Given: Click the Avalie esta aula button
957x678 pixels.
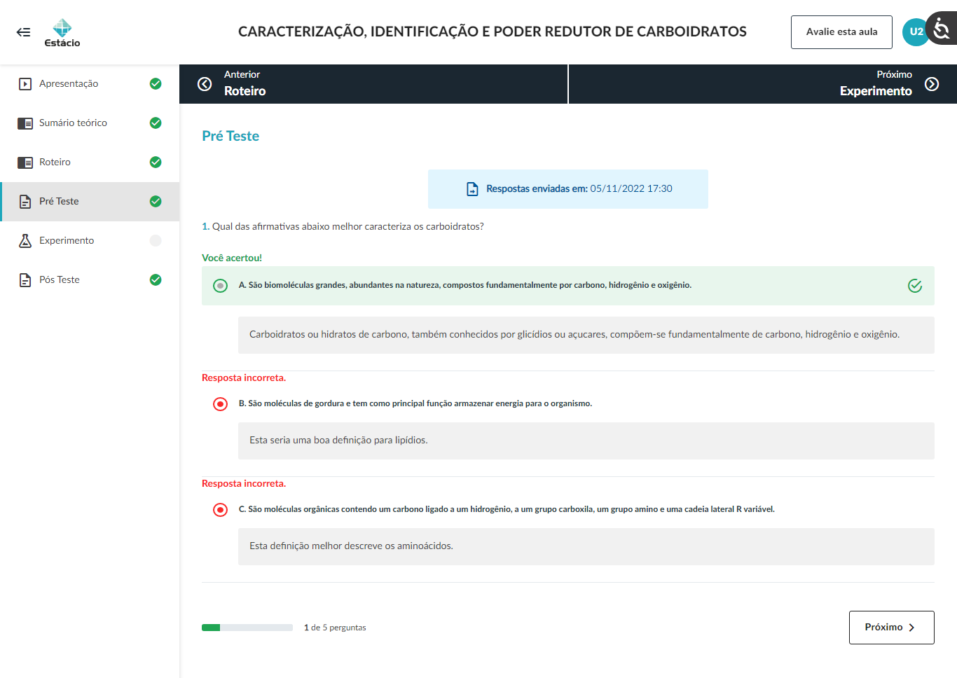Looking at the screenshot, I should tap(841, 32).
